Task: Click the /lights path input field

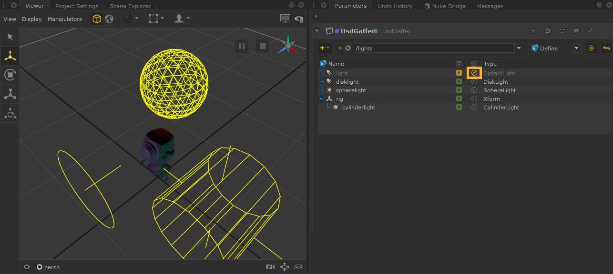Action: (434, 48)
